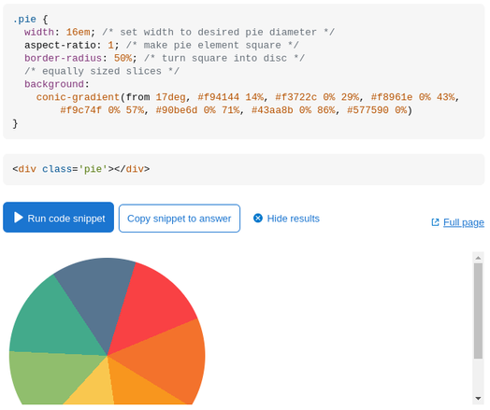Viewport: 490px width, 410px height.
Task: Click the 'set width to desired pie diameter' comment
Action: point(219,32)
